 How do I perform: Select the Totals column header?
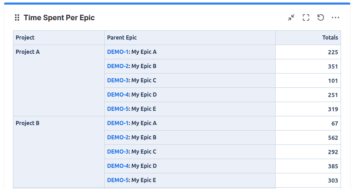pyautogui.click(x=308, y=38)
